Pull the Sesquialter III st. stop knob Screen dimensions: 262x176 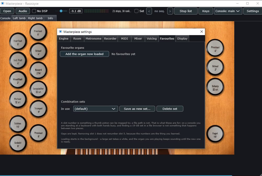pos(38,89)
